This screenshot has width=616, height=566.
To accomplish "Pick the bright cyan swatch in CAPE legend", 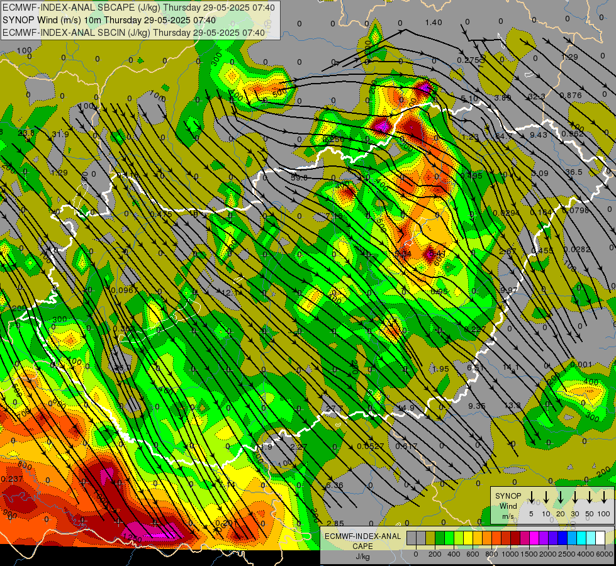I will 581,538.
